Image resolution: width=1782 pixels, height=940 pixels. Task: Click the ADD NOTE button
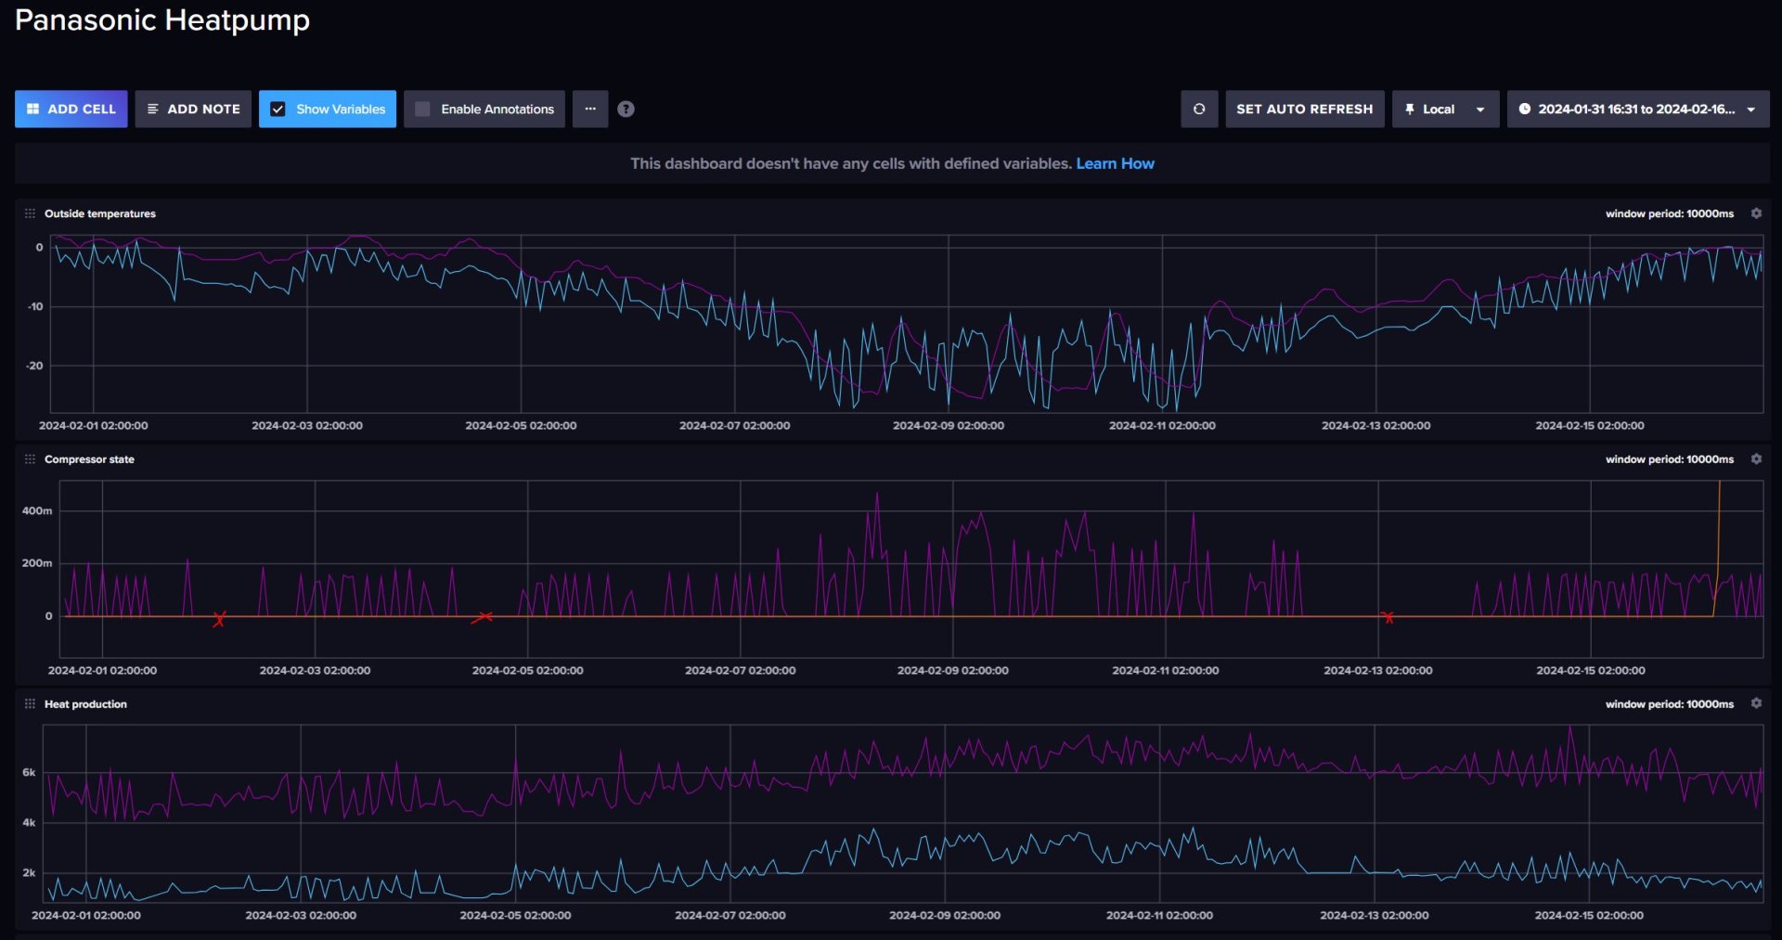[x=193, y=109]
